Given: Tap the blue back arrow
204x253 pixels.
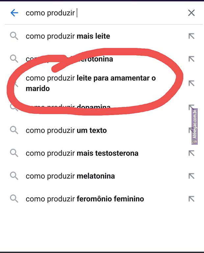Looking at the screenshot, I should [x=14, y=13].
